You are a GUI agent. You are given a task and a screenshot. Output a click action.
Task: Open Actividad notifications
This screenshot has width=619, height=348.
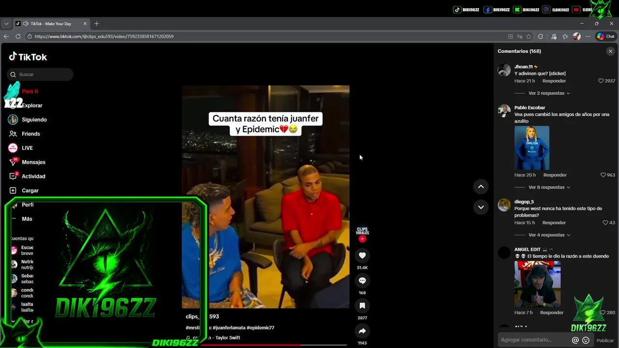pyautogui.click(x=27, y=176)
